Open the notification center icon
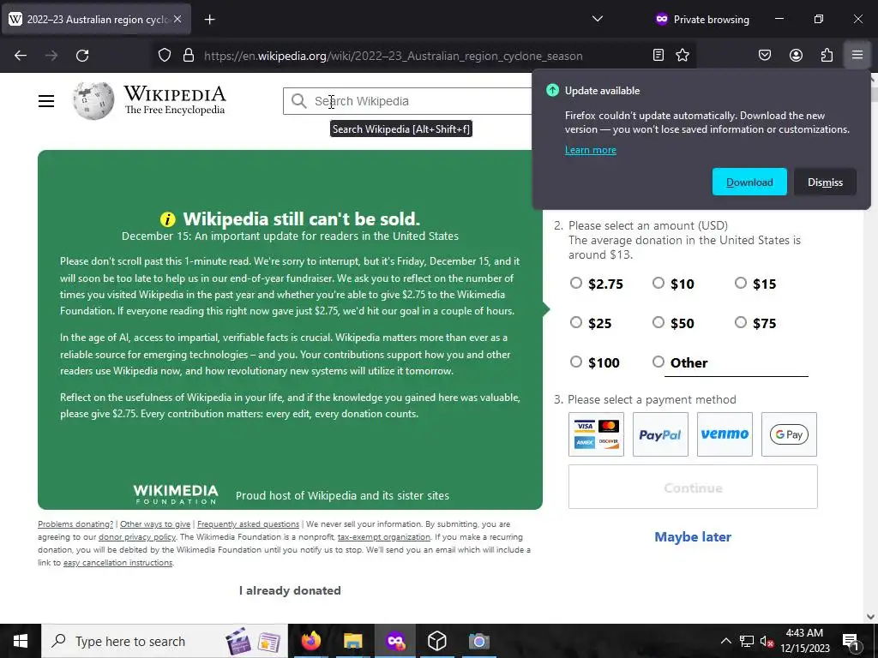This screenshot has width=878, height=658. (850, 641)
